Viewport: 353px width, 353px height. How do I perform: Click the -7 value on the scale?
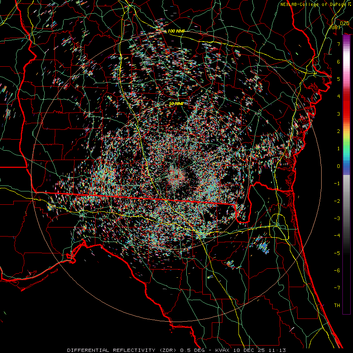tap(337, 288)
